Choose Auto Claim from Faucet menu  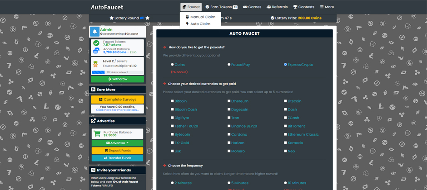pos(198,24)
